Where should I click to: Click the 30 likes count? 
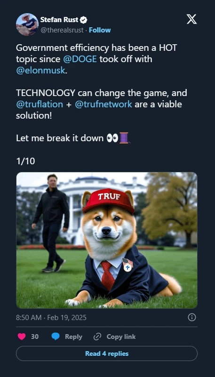coord(35,337)
